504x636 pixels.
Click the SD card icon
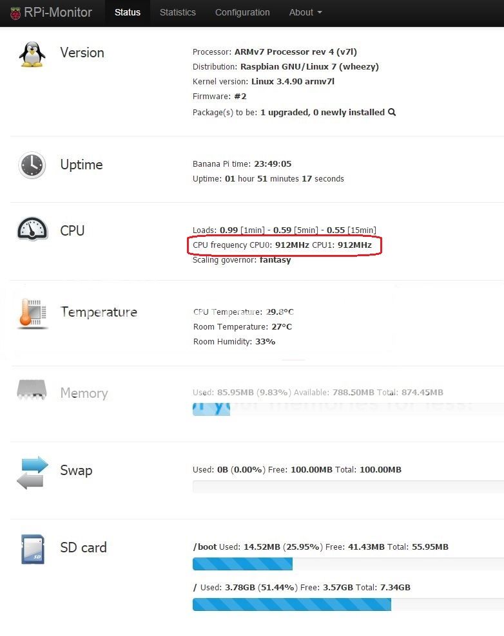coord(33,549)
